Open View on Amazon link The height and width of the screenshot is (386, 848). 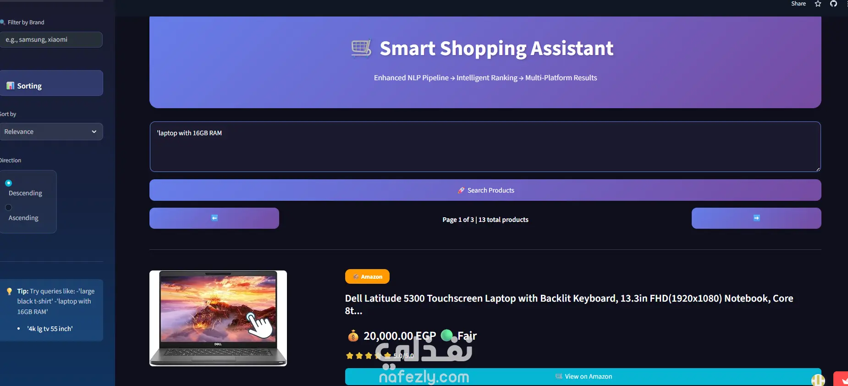tap(583, 376)
